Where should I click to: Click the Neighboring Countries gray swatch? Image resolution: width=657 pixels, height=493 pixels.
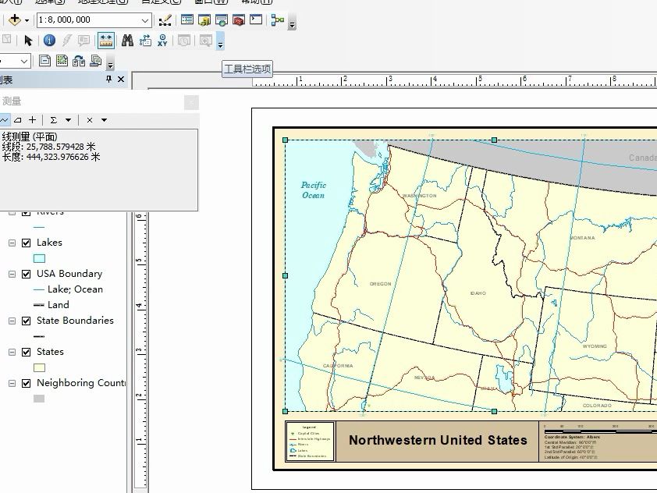39,399
